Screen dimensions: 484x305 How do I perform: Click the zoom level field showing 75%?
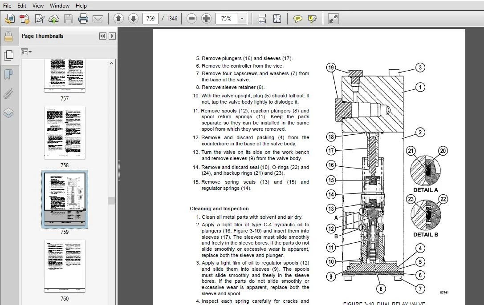226,19
